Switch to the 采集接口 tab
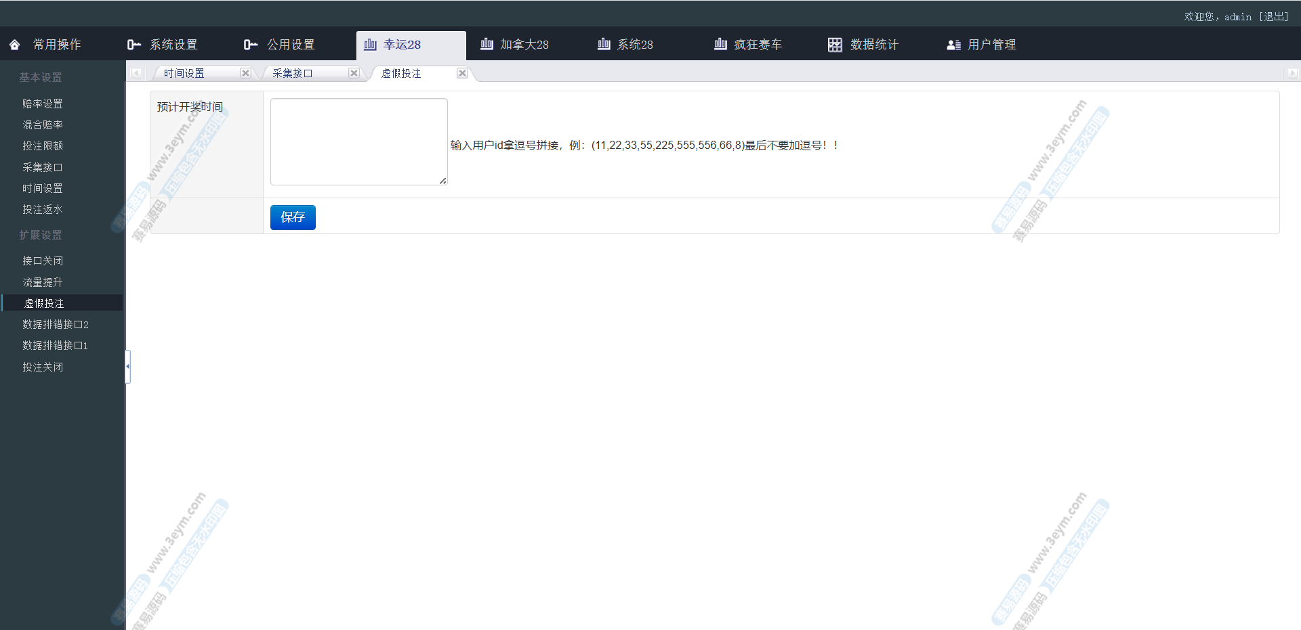Viewport: 1301px width, 630px height. click(x=293, y=73)
